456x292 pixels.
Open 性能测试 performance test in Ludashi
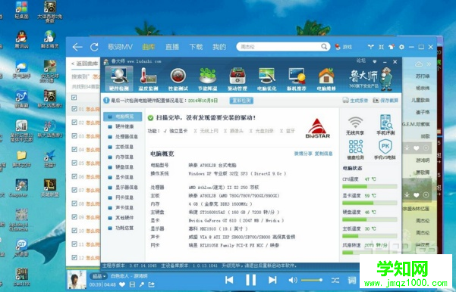178,79
